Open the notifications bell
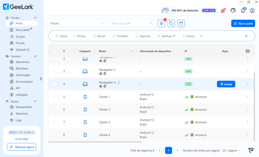Screen dimensions: 259x157 click(x=243, y=10)
